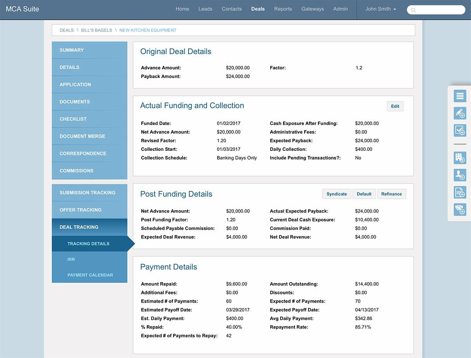Image resolution: width=471 pixels, height=358 pixels.
Task: Click the NEW KITCHEN EQUIPMENT breadcrumb
Action: pyautogui.click(x=148, y=30)
